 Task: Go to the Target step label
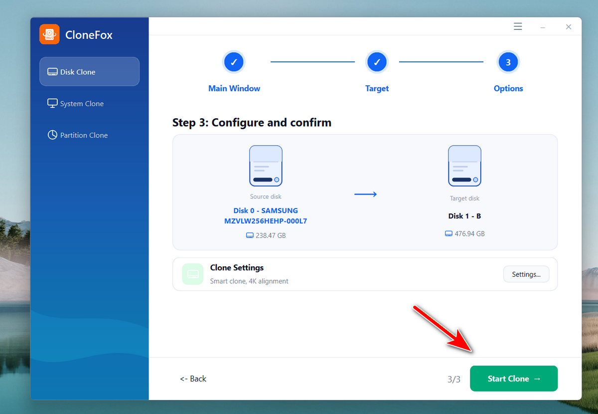pyautogui.click(x=377, y=88)
